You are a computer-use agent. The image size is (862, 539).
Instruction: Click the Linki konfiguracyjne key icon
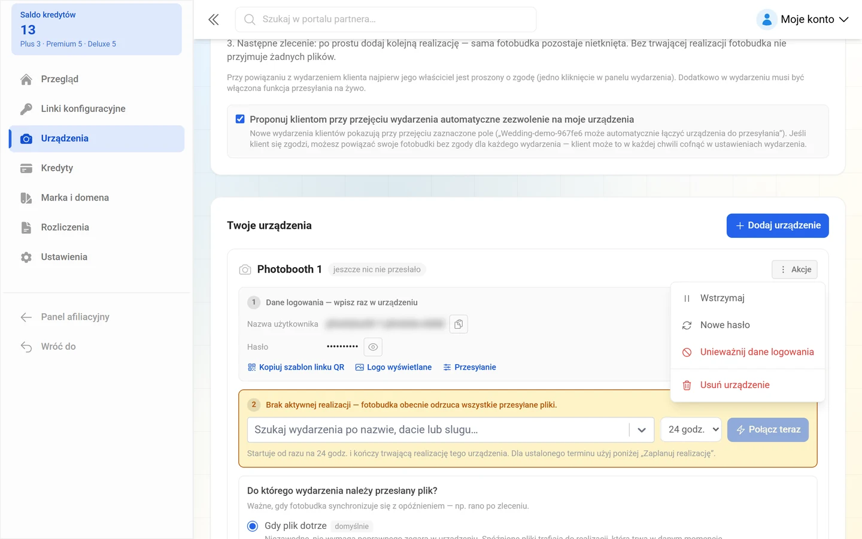pos(26,109)
